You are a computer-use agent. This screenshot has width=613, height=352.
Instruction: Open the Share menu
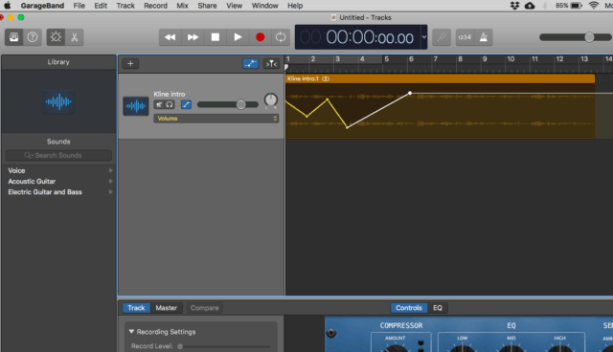tap(207, 6)
